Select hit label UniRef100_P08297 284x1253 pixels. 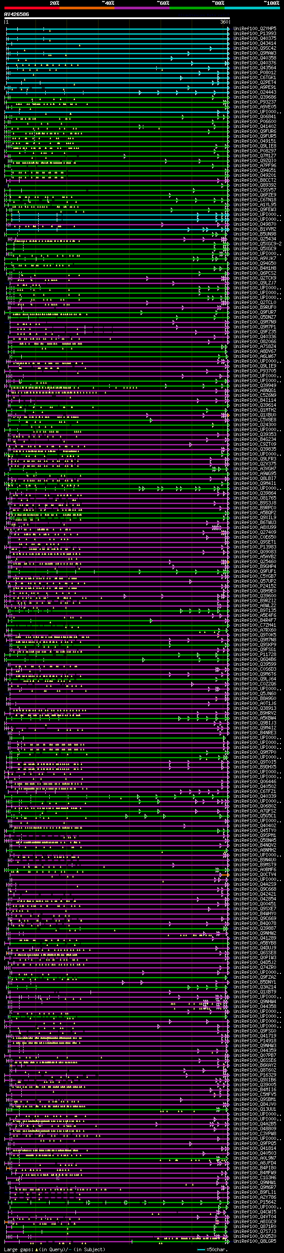255,151
